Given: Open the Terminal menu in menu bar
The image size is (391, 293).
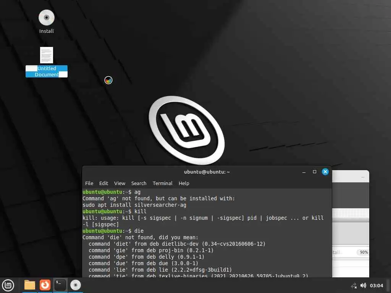Looking at the screenshot, I should pos(162,184).
